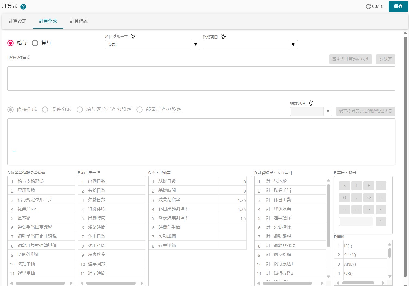The height and width of the screenshot is (286, 409).
Task: Select 深夜残業割増率 row
Action: coord(198,218)
